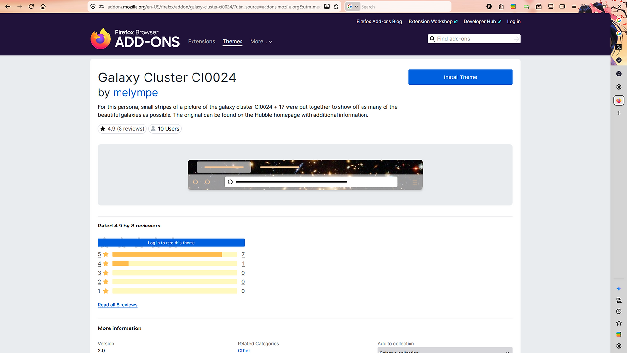Click the 10 Users badge
This screenshot has height=353, width=627.
click(165, 129)
